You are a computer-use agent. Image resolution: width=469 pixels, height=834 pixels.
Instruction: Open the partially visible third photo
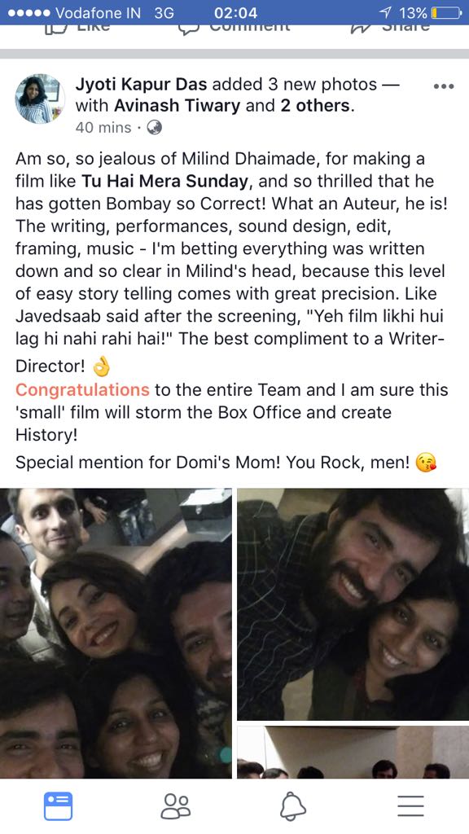pyautogui.click(x=353, y=752)
